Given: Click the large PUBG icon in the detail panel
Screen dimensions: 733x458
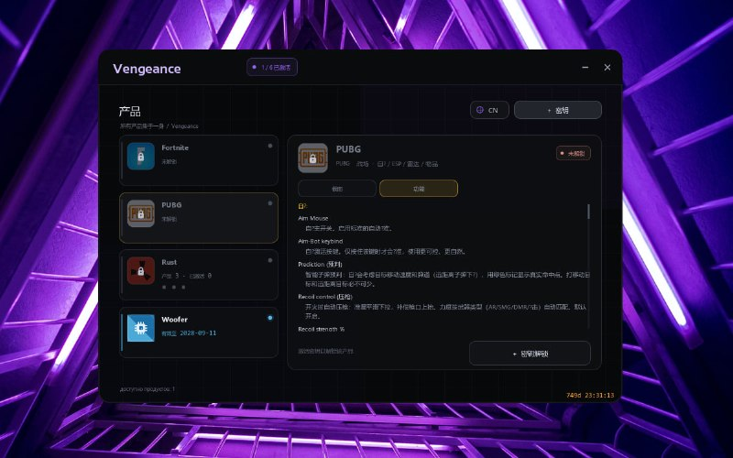Looking at the screenshot, I should point(312,158).
